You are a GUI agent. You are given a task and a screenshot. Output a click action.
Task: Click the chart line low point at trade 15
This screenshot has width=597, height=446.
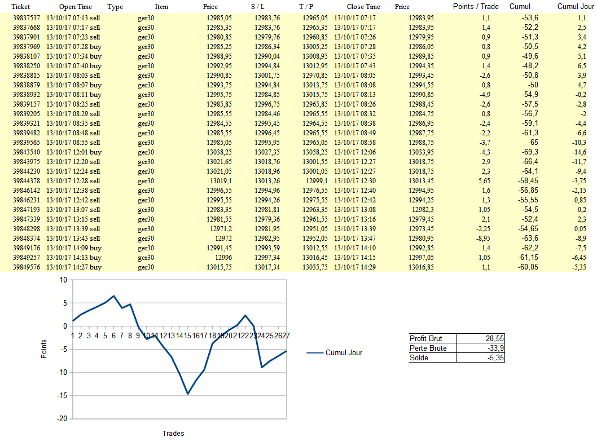(188, 394)
